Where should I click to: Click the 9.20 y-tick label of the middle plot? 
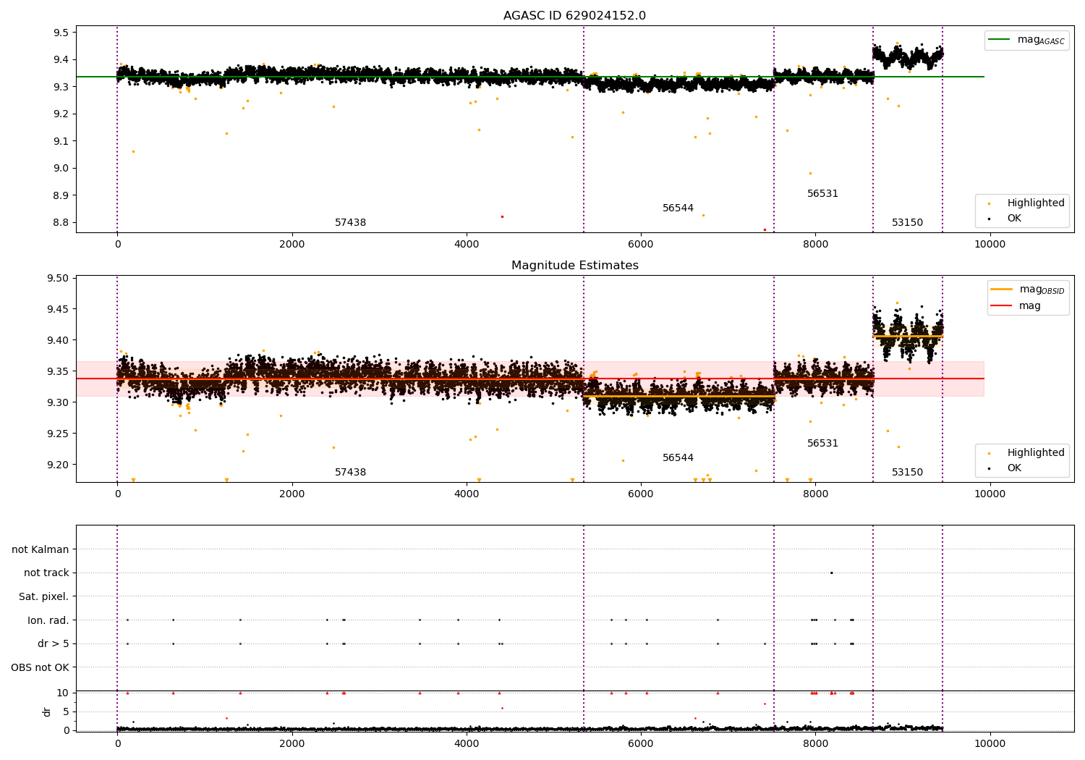tap(58, 465)
